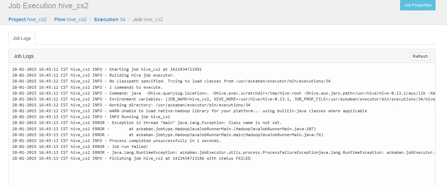Select the 'INFO Running job hive_cs2' log line

point(91,117)
